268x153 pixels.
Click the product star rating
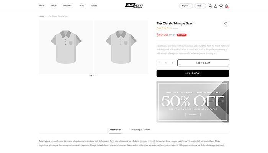coord(163,28)
